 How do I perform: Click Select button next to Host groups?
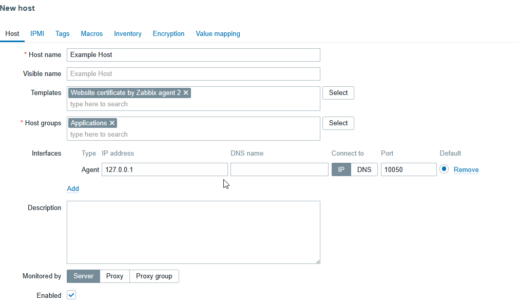tap(338, 123)
